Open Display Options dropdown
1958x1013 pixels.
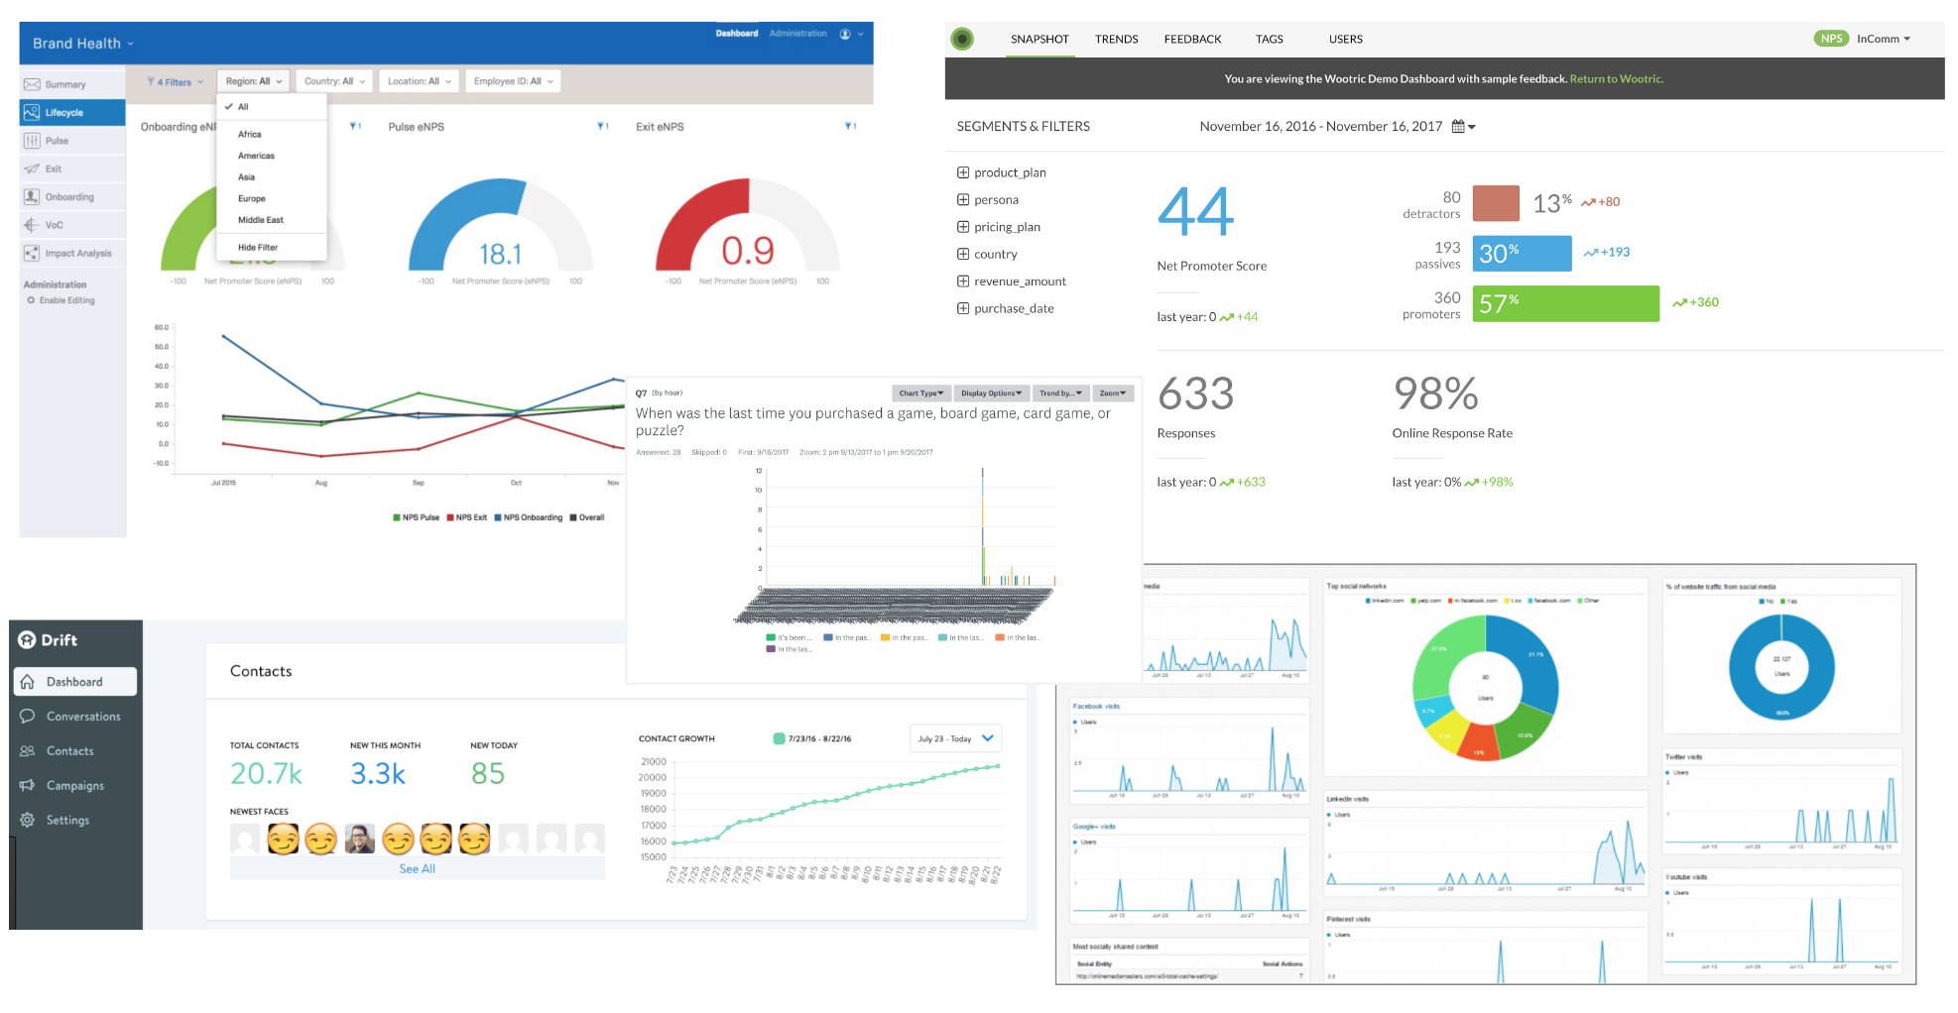[991, 394]
